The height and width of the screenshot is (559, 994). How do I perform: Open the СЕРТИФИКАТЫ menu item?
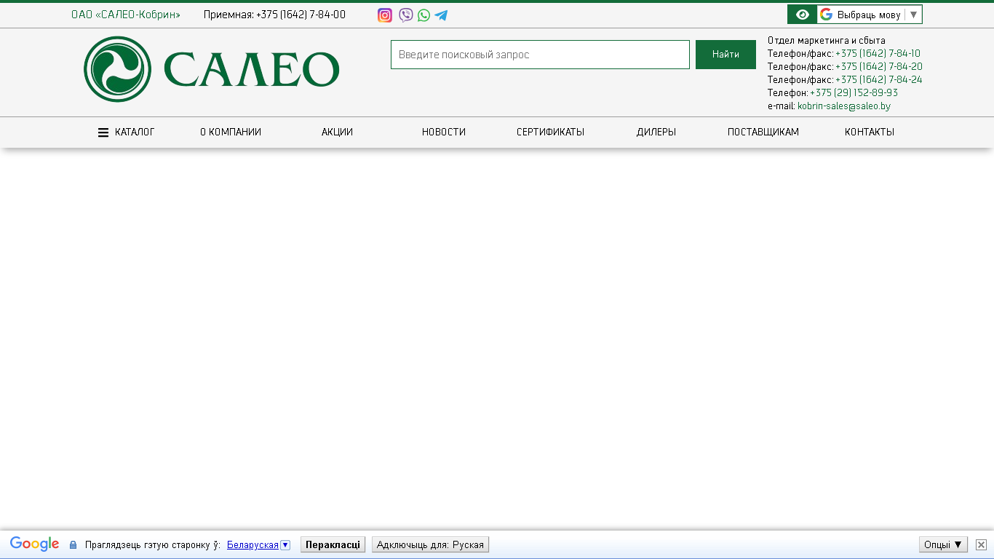(550, 132)
